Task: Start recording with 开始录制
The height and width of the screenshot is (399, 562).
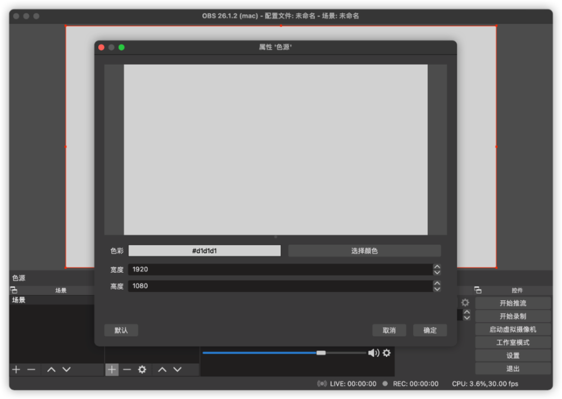Action: point(513,317)
